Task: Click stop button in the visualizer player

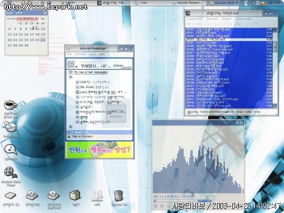Action: tap(162, 206)
